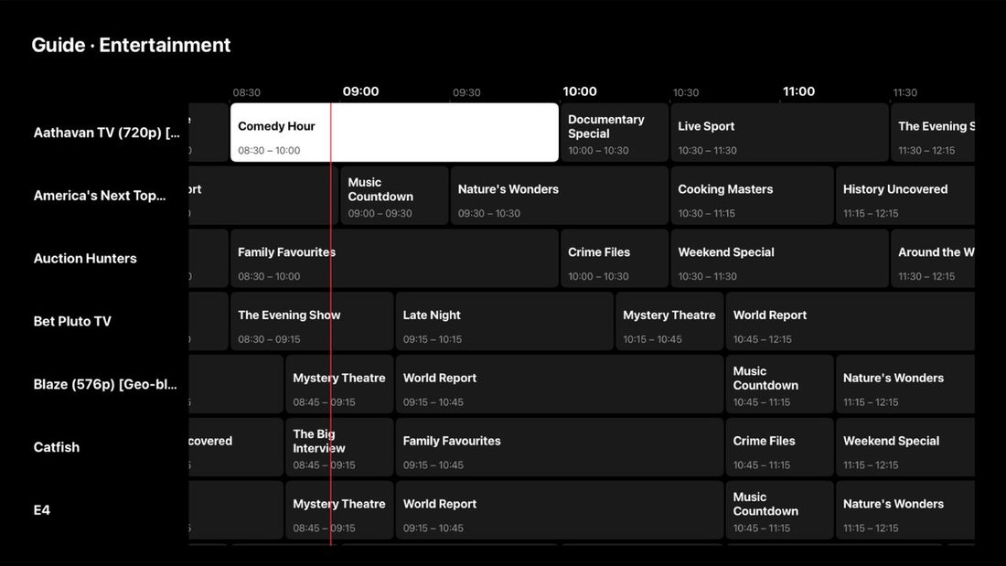The width and height of the screenshot is (1006, 566).
Task: Open Around the W... at 11:30
Action: 933,258
